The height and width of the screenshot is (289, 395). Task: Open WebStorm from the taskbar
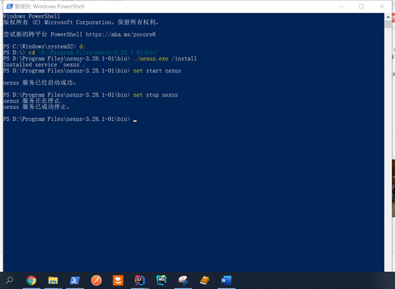click(x=161, y=280)
